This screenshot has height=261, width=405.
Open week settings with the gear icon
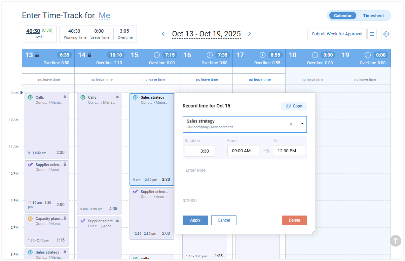coord(386,34)
